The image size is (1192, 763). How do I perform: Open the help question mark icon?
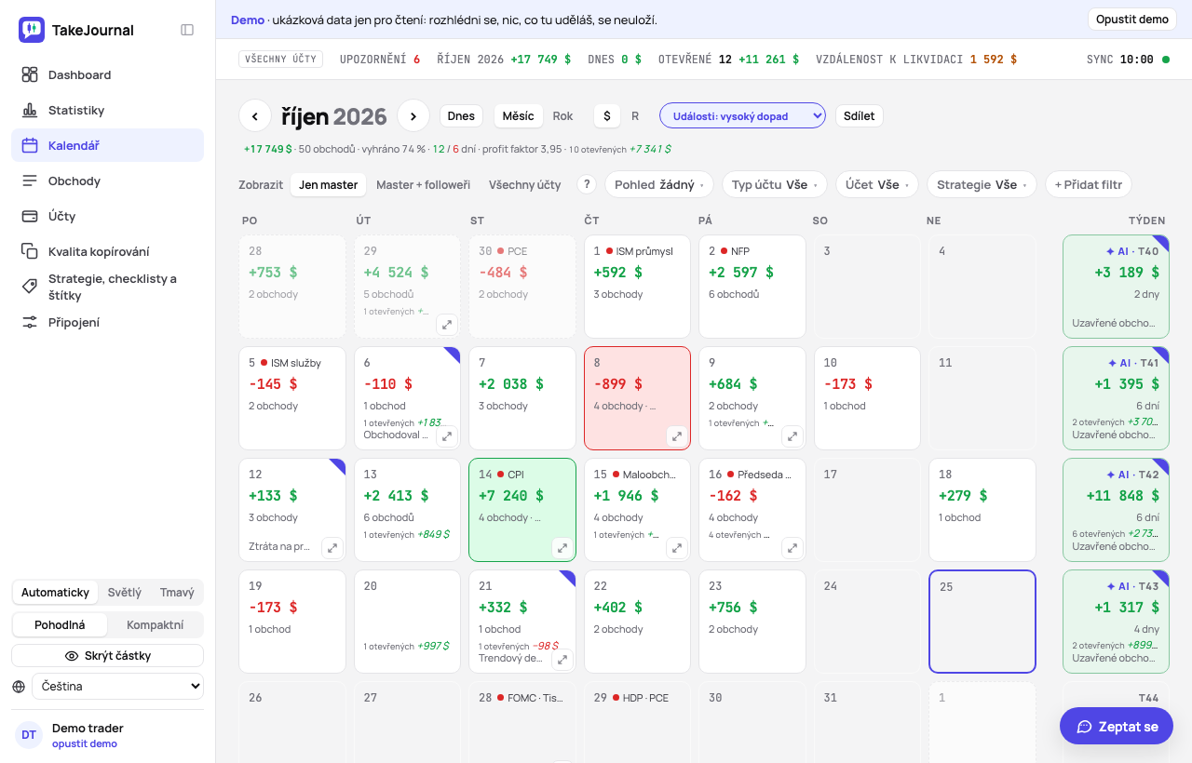(x=587, y=184)
